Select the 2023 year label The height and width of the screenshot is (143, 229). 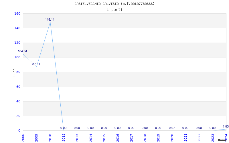click(213, 138)
